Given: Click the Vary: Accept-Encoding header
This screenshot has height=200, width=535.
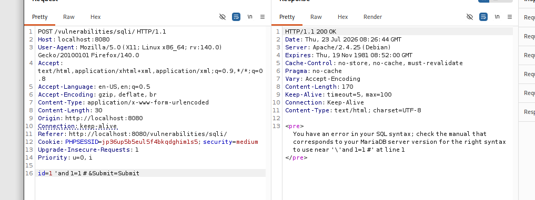Looking at the screenshot, I should coord(323,79).
